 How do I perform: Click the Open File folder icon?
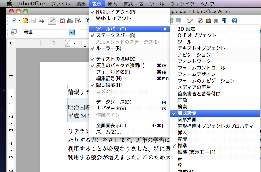click(x=26, y=20)
